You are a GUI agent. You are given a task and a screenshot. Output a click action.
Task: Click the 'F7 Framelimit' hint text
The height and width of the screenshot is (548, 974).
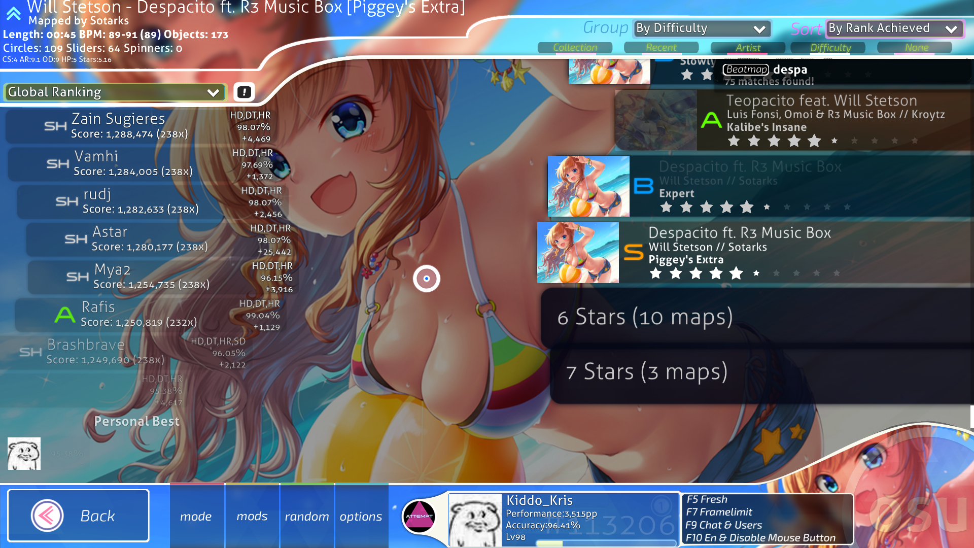click(719, 512)
